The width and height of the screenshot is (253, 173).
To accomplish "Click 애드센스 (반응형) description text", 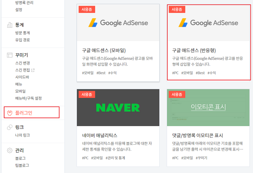I will click(x=207, y=61).
